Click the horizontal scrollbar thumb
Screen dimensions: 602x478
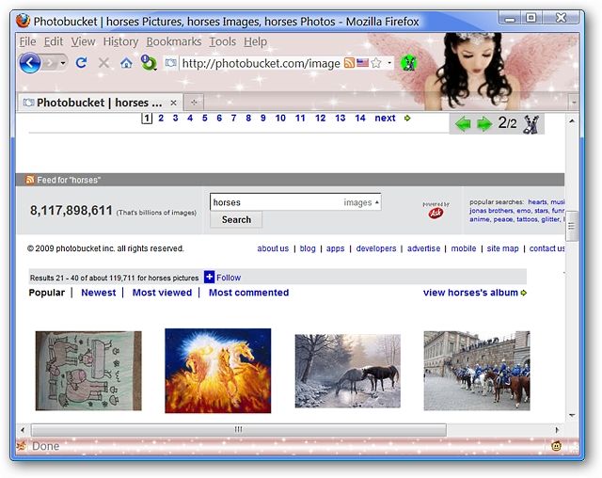coord(238,430)
